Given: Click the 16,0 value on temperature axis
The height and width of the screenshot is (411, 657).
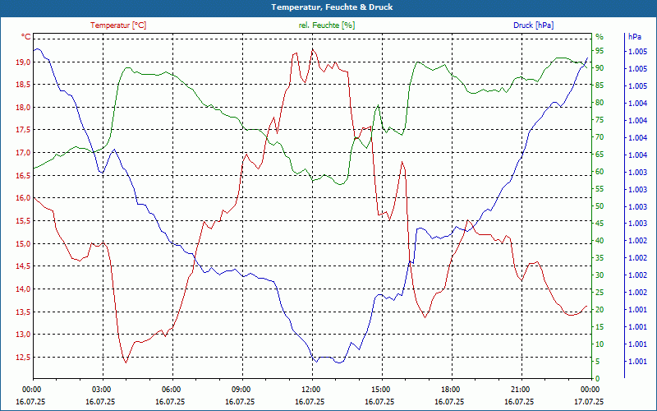Looking at the screenshot, I should pos(23,198).
